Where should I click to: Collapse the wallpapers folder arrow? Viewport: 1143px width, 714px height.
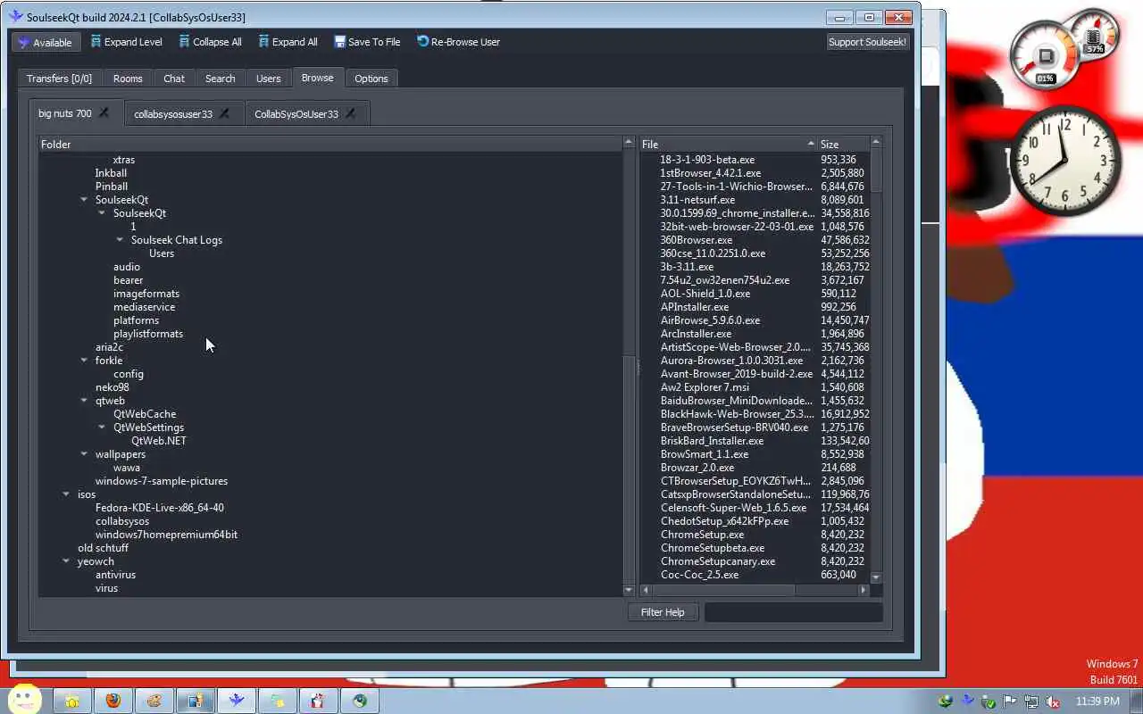pyautogui.click(x=84, y=454)
